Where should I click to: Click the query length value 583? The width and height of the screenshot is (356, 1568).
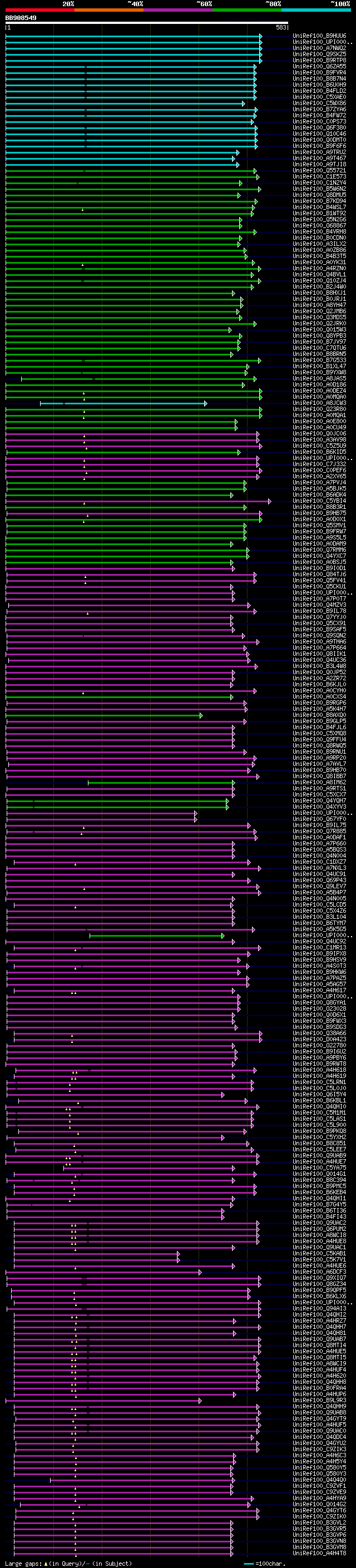[281, 27]
